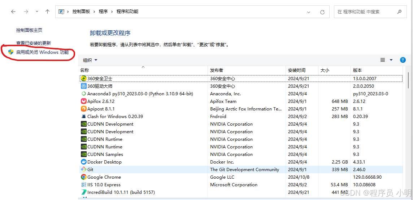Refresh the Programs and Features view
This screenshot has height=200, width=413.
[x=322, y=12]
